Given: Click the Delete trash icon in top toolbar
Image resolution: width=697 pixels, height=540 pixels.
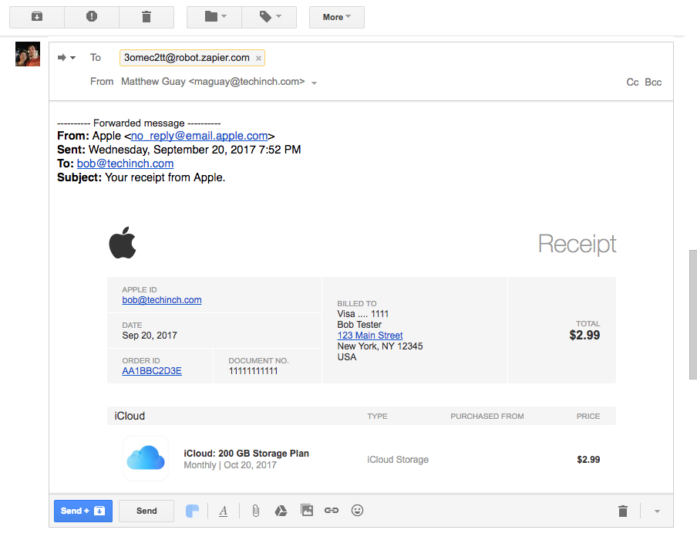Looking at the screenshot, I should 146,17.
